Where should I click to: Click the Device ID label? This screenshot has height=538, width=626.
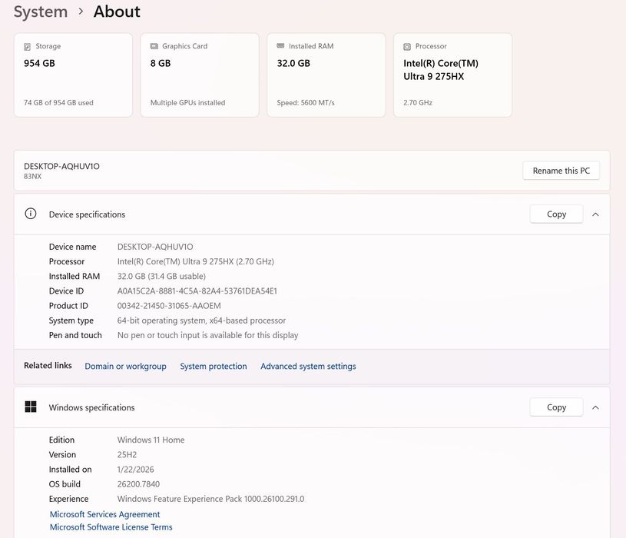pyautogui.click(x=66, y=291)
